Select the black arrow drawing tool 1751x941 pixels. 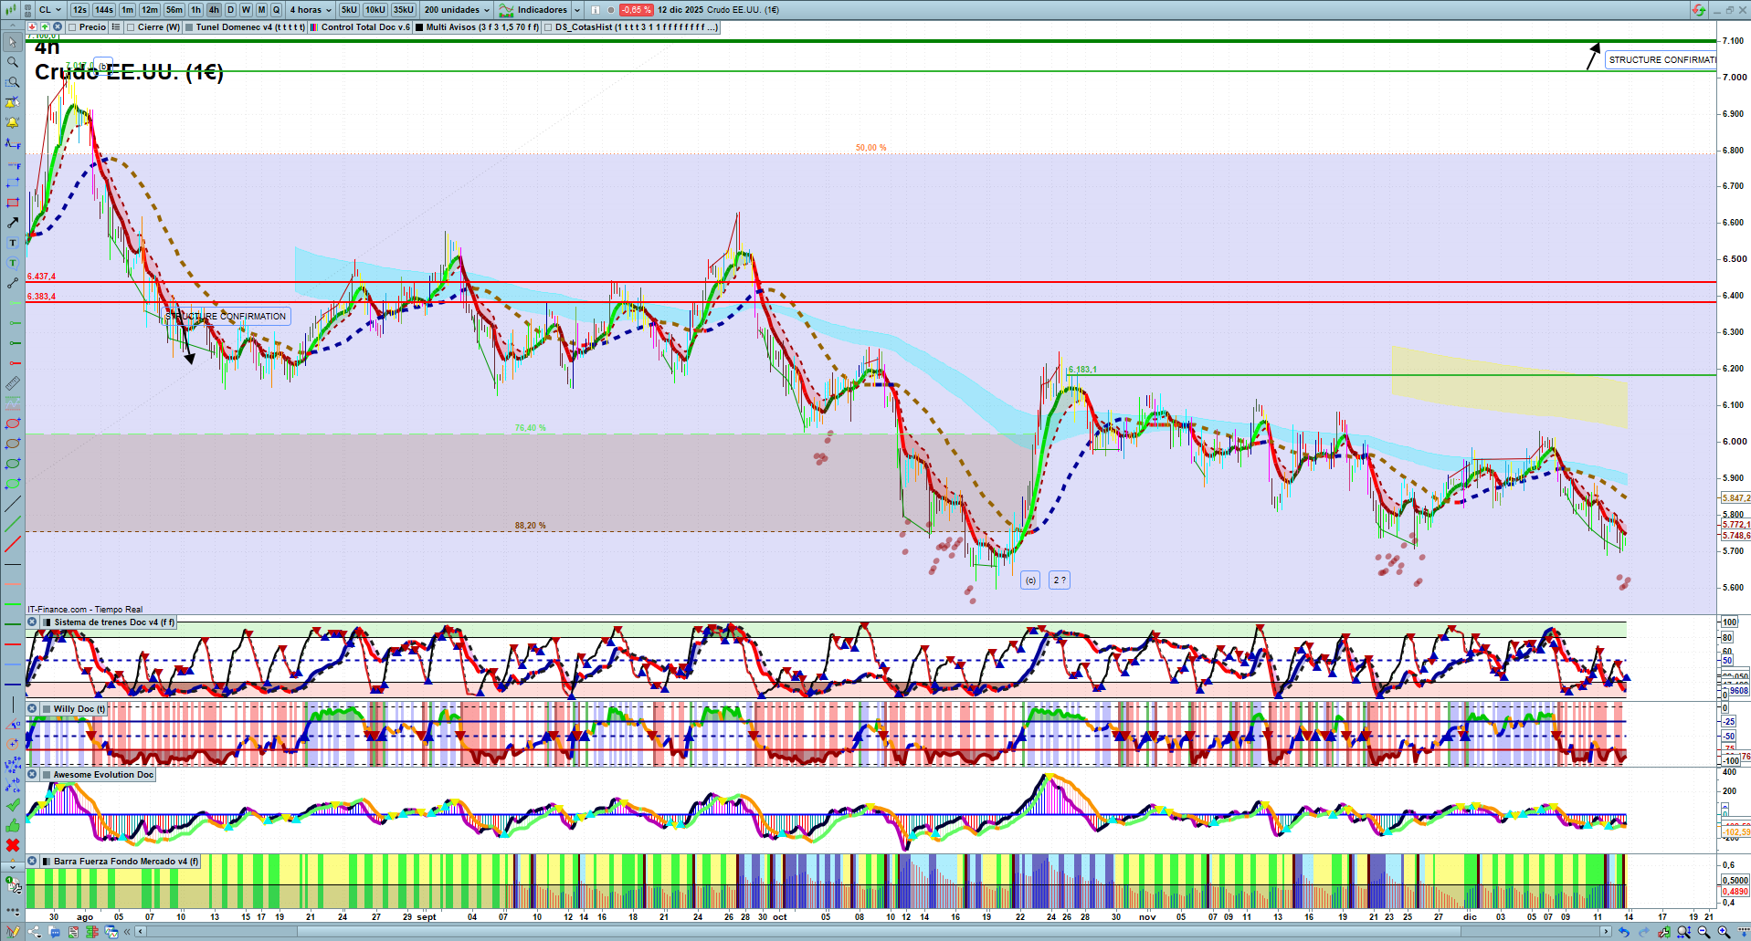click(x=13, y=223)
